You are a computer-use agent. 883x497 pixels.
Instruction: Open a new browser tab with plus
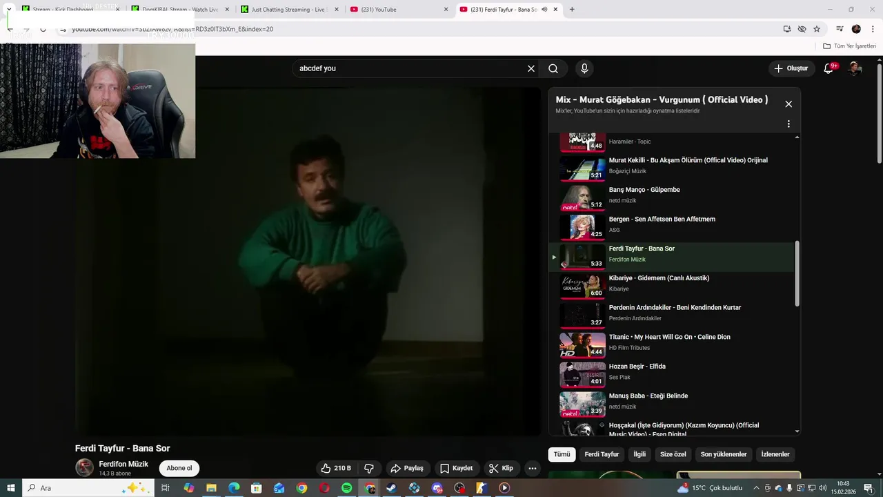tap(572, 10)
